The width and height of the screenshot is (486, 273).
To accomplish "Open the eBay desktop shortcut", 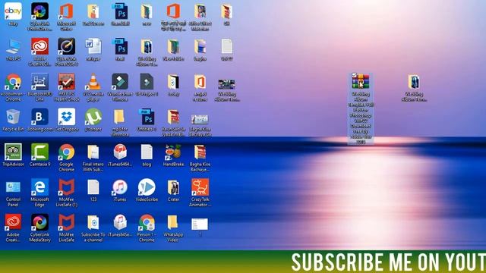I will pos(13,11).
